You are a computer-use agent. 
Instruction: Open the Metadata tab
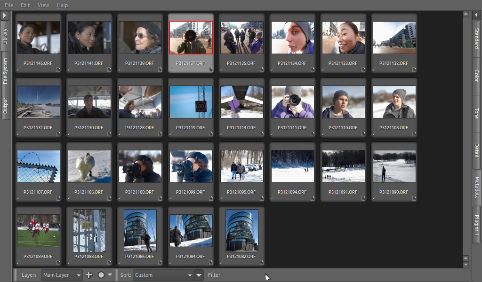[476, 188]
